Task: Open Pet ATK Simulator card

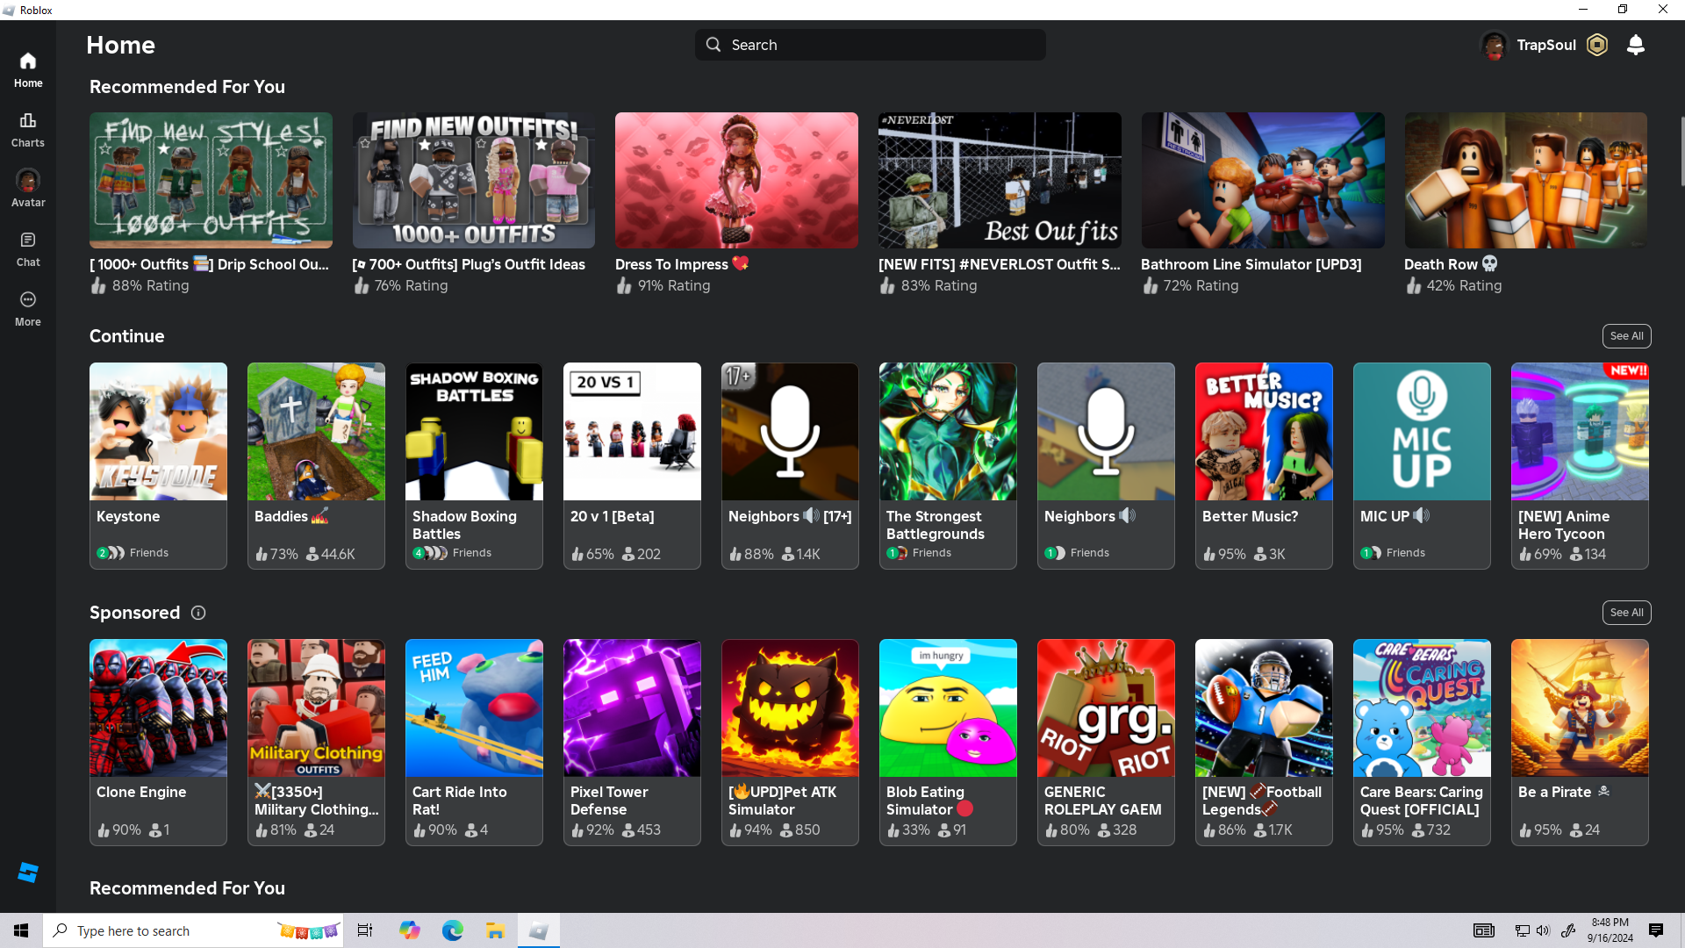Action: point(790,742)
